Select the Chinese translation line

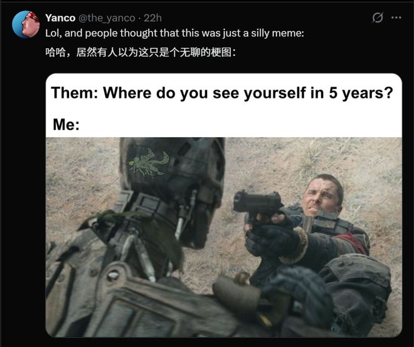141,51
